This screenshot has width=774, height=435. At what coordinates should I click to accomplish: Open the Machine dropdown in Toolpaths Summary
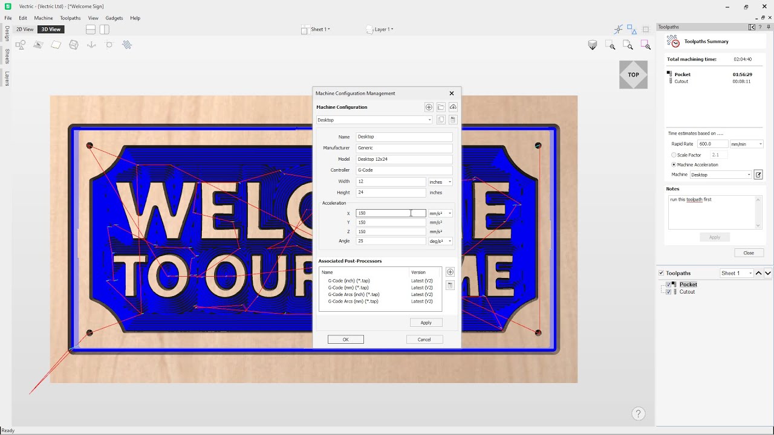(721, 175)
